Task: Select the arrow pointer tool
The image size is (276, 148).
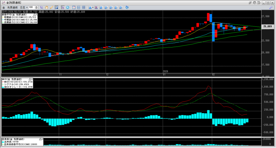Action: point(41,7)
